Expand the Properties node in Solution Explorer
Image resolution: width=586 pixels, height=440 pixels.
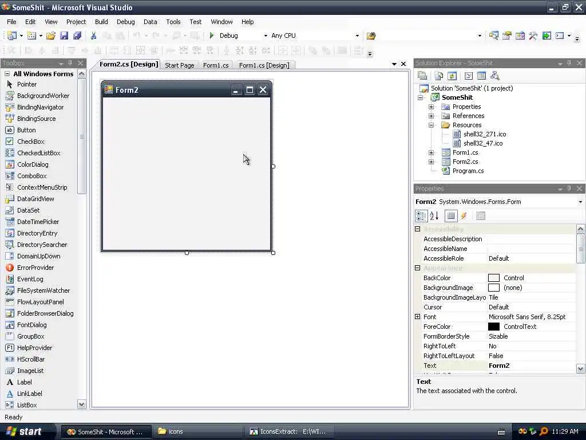coord(431,107)
